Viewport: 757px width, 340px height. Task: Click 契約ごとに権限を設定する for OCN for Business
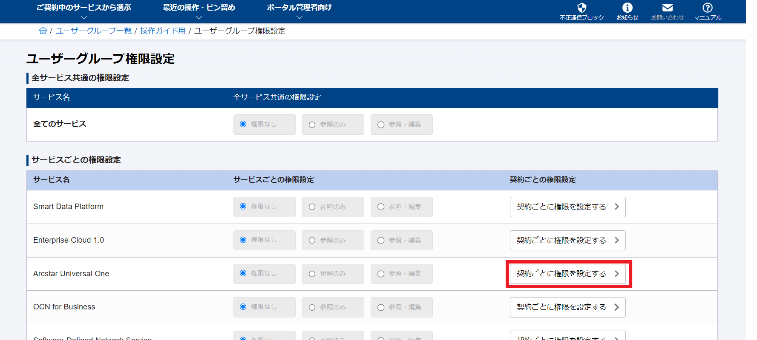tap(568, 307)
